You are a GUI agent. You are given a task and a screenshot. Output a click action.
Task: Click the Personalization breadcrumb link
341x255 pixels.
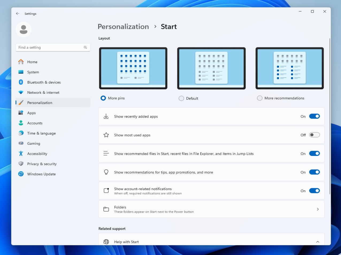[x=123, y=26]
